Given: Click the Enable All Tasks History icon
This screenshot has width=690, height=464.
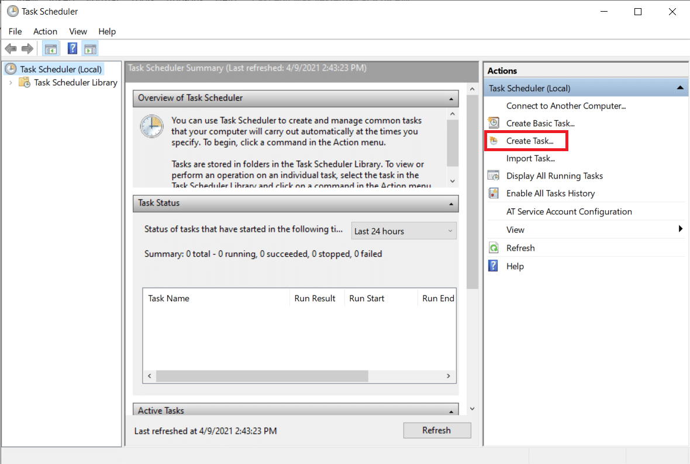Looking at the screenshot, I should (x=494, y=193).
